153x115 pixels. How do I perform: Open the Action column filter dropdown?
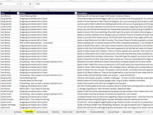[76, 13]
